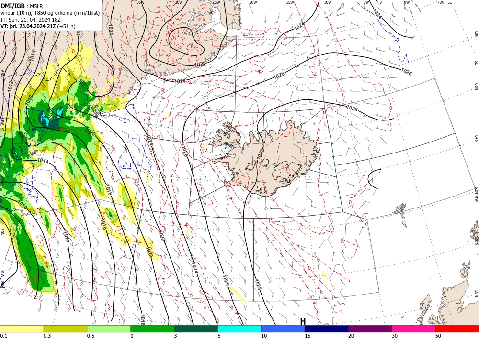
Task: Click the '20W' longitude label at top
Action: tap(253, 2)
